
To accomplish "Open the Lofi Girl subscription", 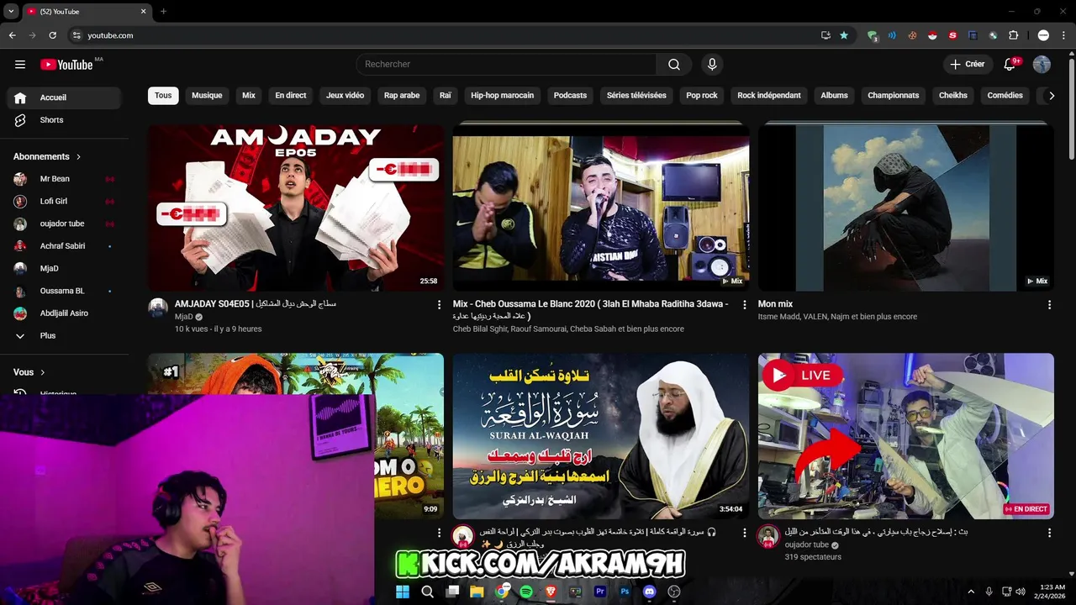I will (64, 201).
